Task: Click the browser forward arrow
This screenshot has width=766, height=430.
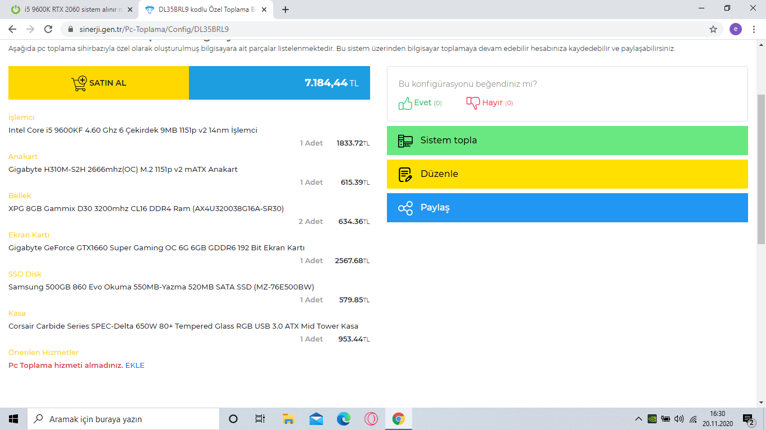Action: [30, 29]
